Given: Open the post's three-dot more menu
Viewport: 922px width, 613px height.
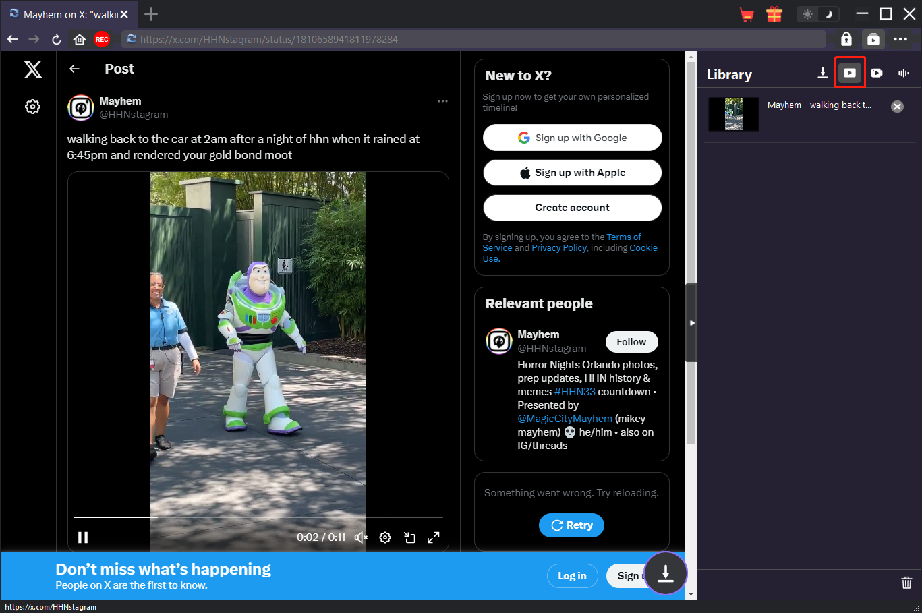Looking at the screenshot, I should (442, 101).
